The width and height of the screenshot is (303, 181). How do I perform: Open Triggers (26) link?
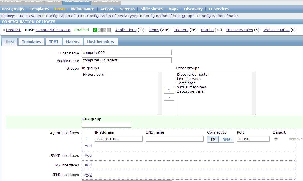181,30
